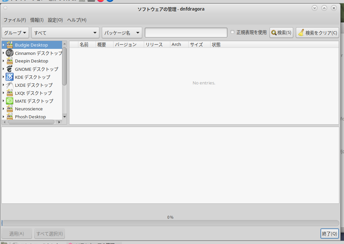Click the Deepin Desktop group icon
The height and width of the screenshot is (244, 344).
tap(10, 61)
